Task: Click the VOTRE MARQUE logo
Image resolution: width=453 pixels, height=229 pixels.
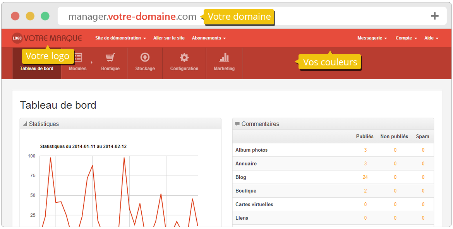Action: tap(47, 38)
